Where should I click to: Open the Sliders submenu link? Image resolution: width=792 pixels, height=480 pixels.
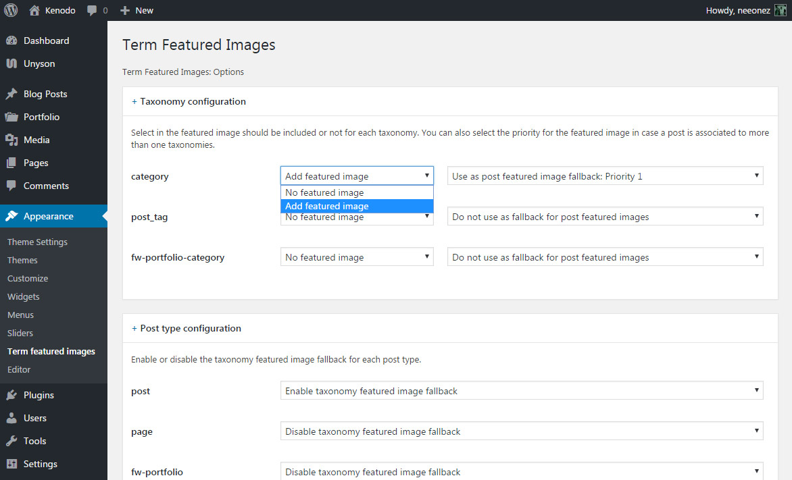pos(20,333)
